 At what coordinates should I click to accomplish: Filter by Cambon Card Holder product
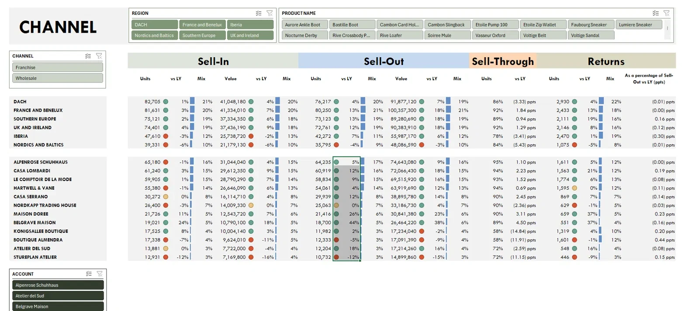pyautogui.click(x=400, y=24)
